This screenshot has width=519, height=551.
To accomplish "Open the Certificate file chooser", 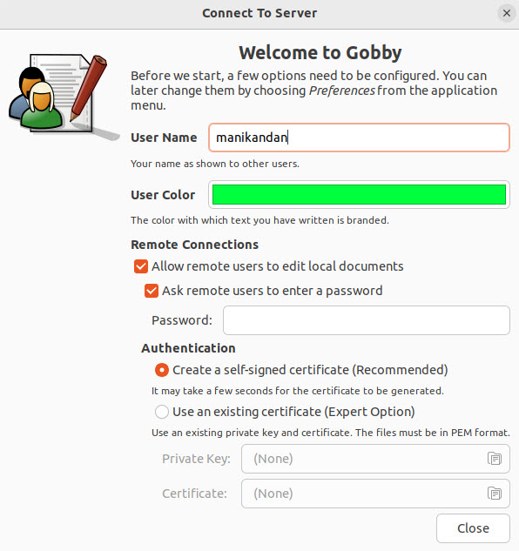I will click(375, 494).
